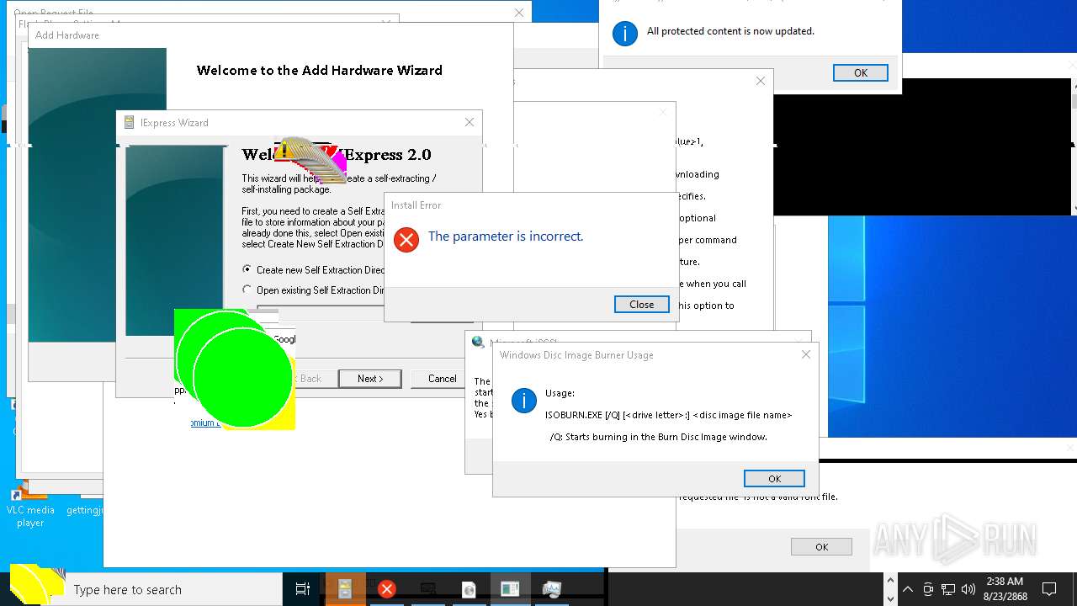Close the Windows Disc Image Burner Usage dialog

point(806,354)
